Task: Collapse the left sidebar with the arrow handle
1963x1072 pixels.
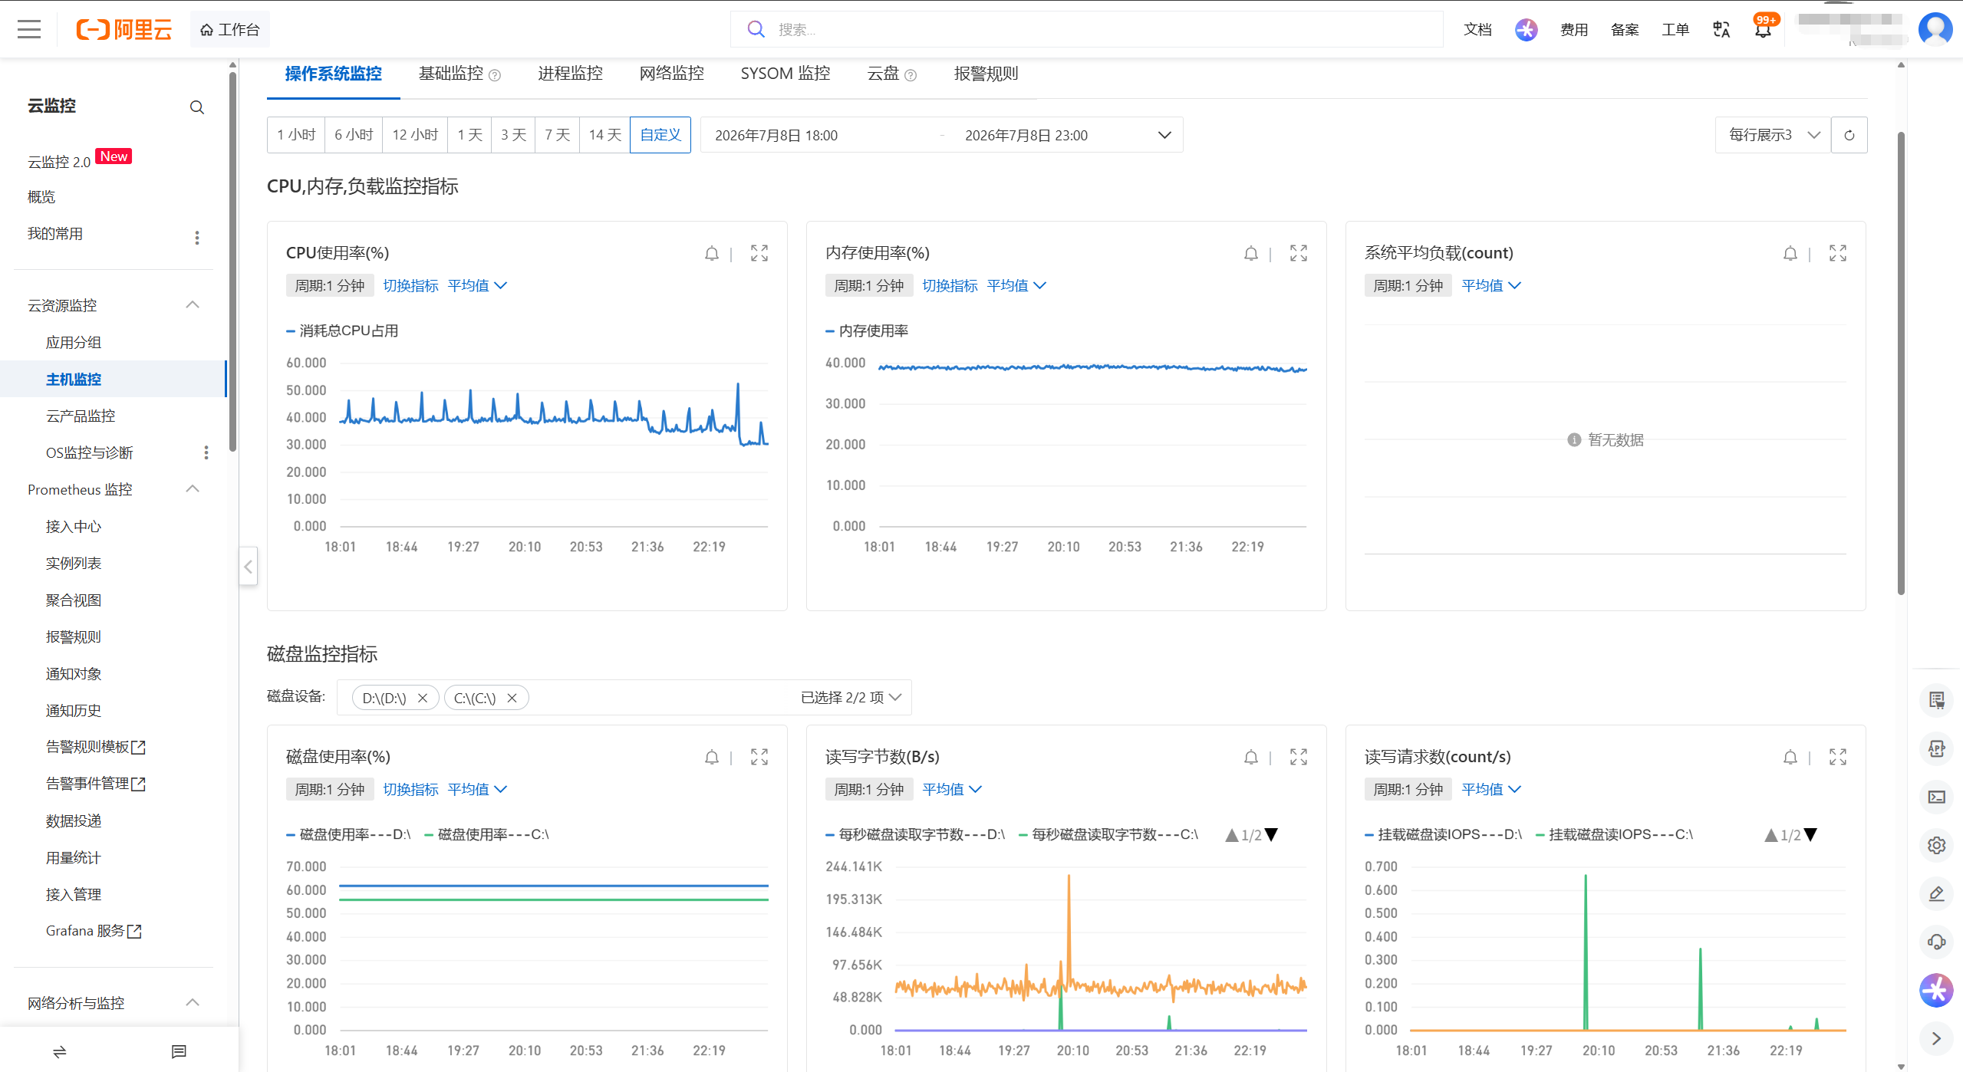Action: pos(248,567)
